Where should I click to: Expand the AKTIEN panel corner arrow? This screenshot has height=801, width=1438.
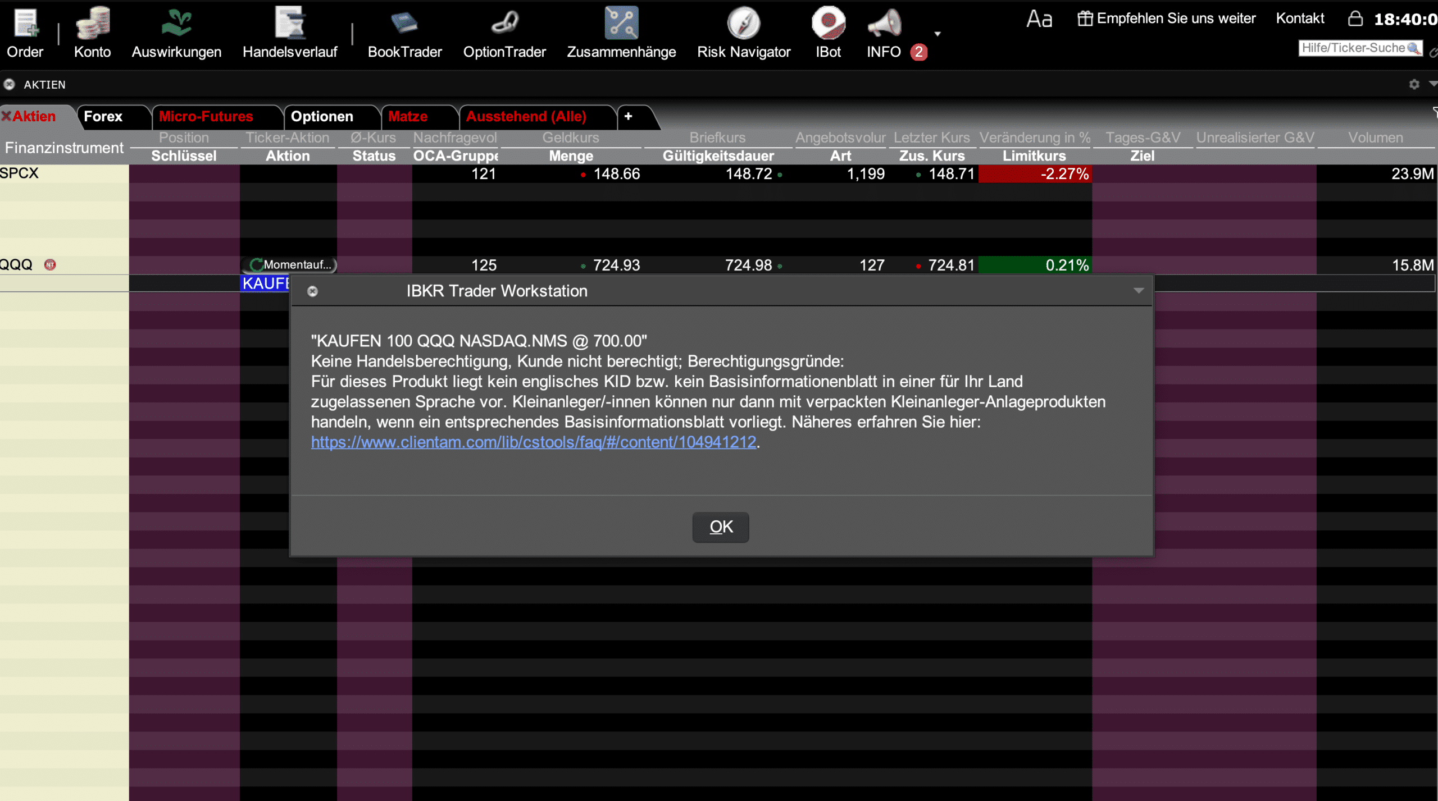pos(1433,84)
